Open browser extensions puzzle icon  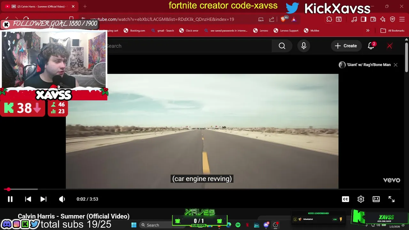[329, 19]
